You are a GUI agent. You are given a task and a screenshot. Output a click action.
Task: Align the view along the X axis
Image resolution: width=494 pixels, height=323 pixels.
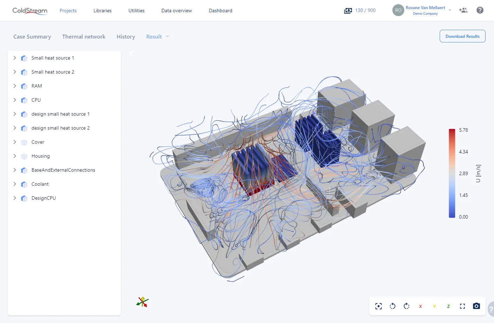coord(420,306)
